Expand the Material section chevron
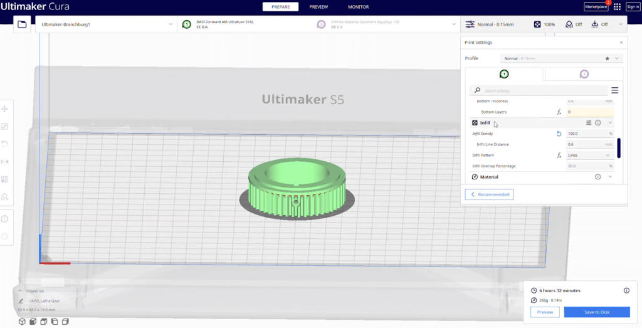642x328 pixels. click(x=610, y=177)
